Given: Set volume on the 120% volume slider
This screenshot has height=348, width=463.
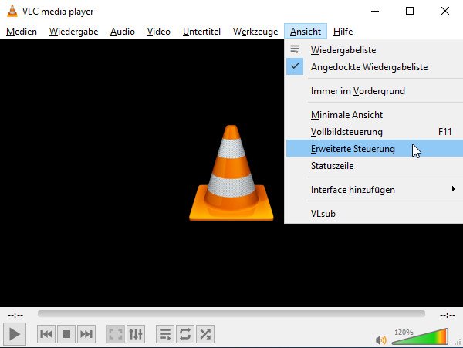Looking at the screenshot, I should coord(420,336).
